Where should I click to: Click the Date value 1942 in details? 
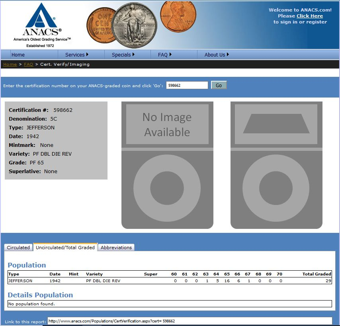pyautogui.click(x=33, y=137)
